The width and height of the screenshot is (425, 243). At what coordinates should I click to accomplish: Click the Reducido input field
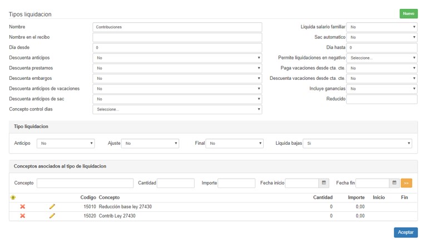tap(382, 99)
